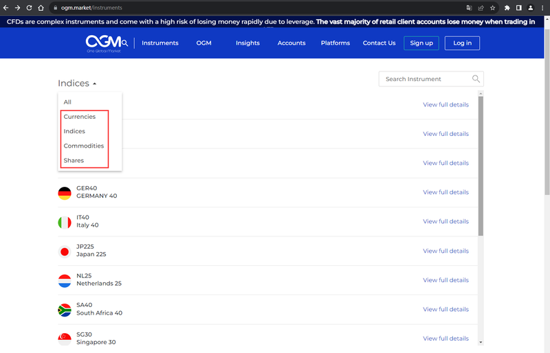Screen dimensions: 550x353
Task: Open the OGM nav menu item
Action: tap(203, 43)
